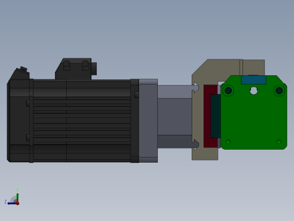The image size is (294, 221).
Task: Click the blue rectangle on green plate
Action: pyautogui.click(x=254, y=80)
